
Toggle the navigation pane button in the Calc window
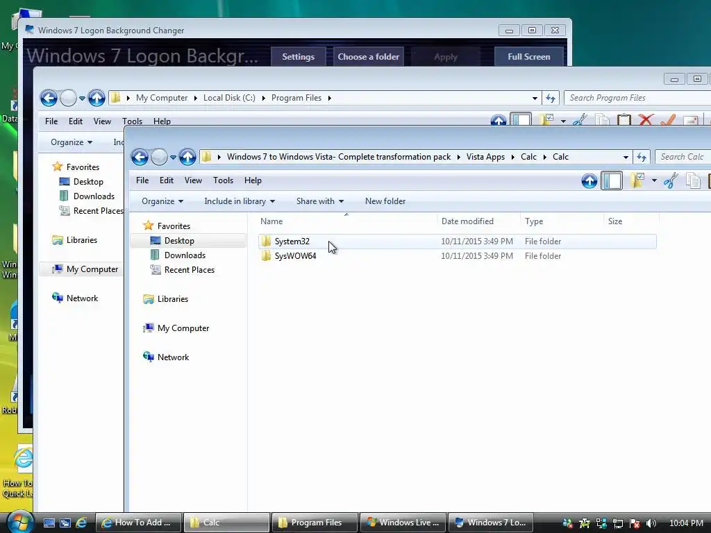612,181
